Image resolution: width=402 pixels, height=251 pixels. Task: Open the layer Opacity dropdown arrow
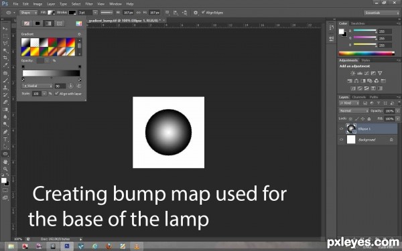click(397, 111)
